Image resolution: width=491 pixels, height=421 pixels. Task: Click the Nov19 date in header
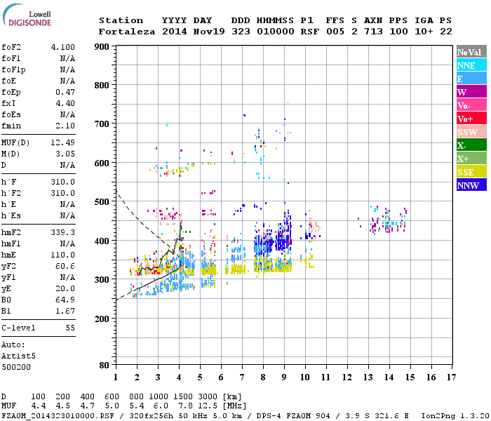[x=209, y=32]
